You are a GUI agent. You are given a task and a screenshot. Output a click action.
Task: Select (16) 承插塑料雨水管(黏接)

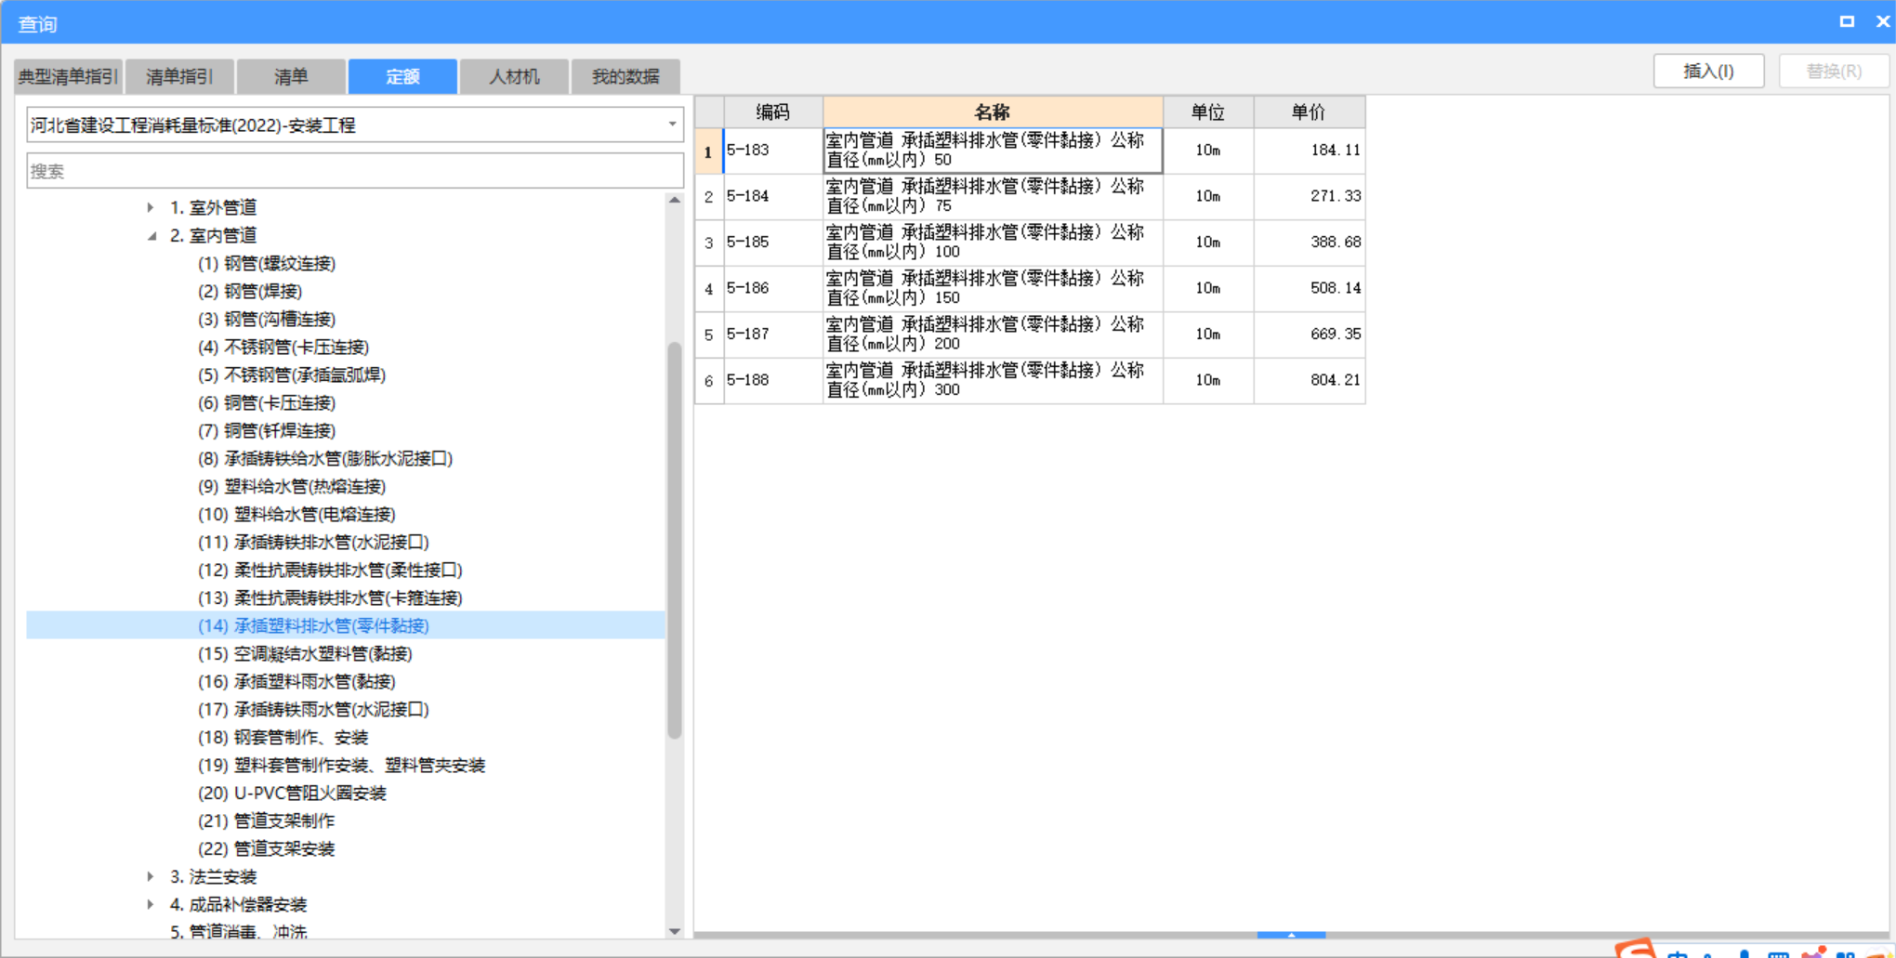296,681
